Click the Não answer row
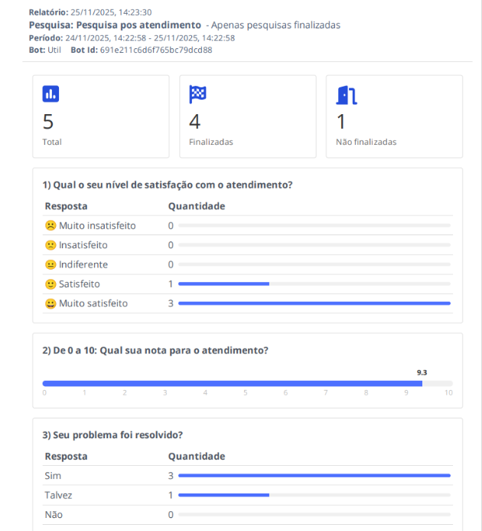 (247, 514)
